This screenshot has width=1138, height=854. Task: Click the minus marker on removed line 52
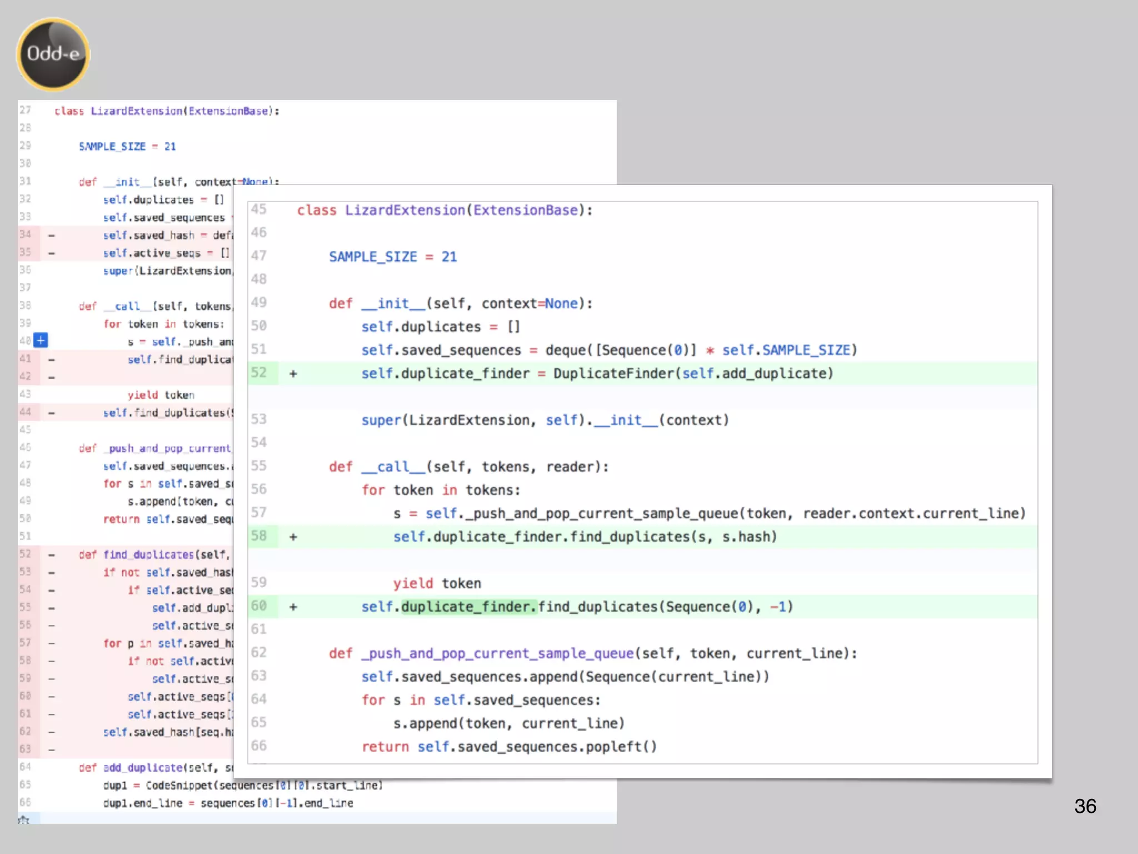tap(51, 554)
